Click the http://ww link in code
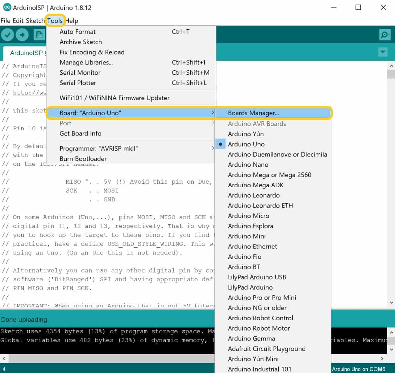This screenshot has width=395, height=373. tap(30, 93)
